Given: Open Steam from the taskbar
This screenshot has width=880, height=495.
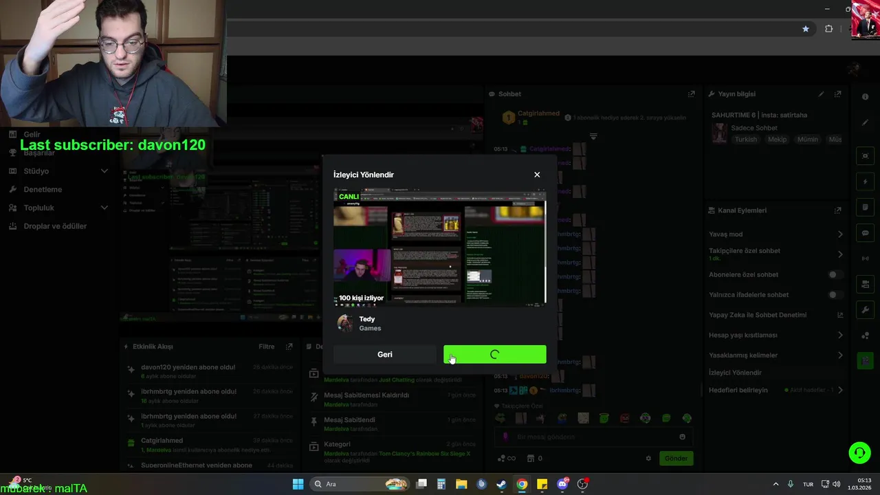Looking at the screenshot, I should (502, 484).
